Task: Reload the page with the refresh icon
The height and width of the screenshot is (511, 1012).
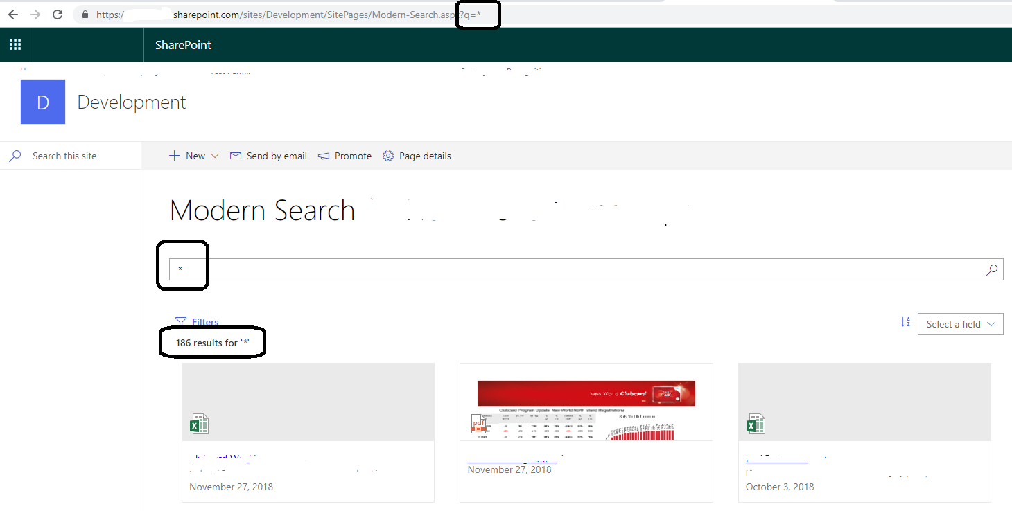Action: coord(58,15)
